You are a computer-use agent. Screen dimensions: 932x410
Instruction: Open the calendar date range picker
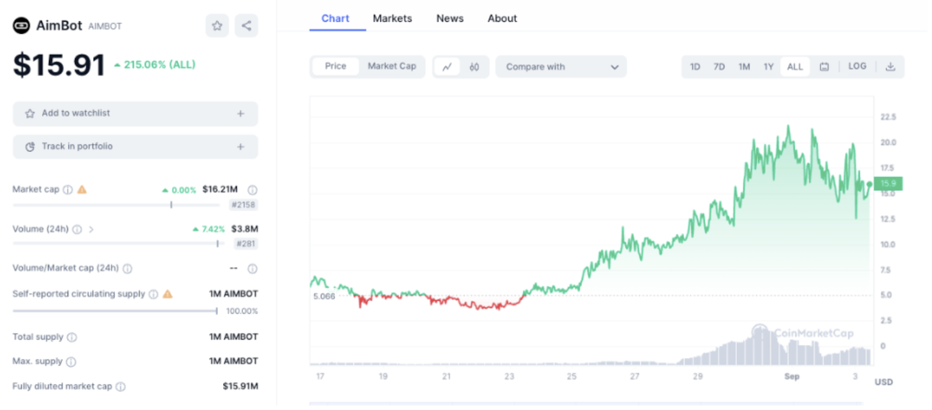coord(824,67)
